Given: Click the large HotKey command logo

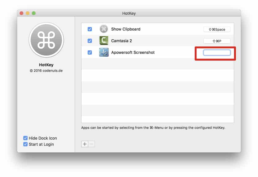Looking at the screenshot, I should (x=46, y=40).
